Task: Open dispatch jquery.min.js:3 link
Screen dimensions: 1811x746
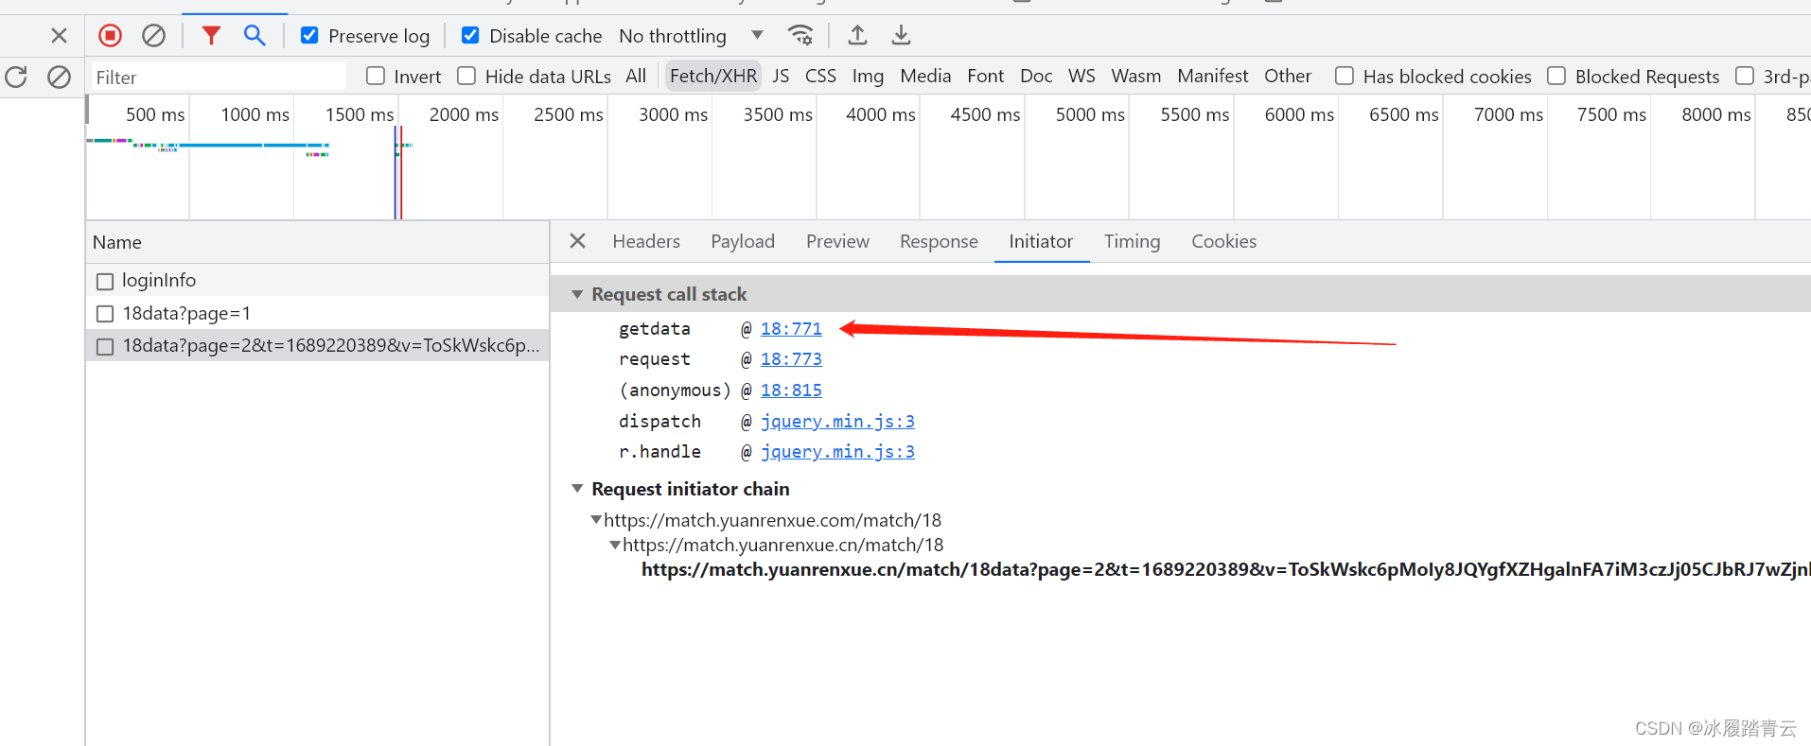Action: [837, 422]
